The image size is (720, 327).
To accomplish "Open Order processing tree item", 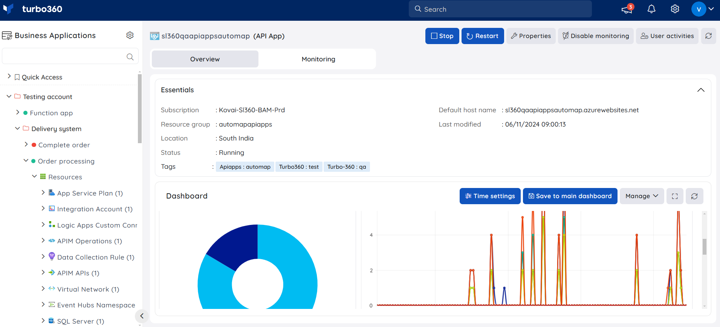I will click(x=66, y=161).
